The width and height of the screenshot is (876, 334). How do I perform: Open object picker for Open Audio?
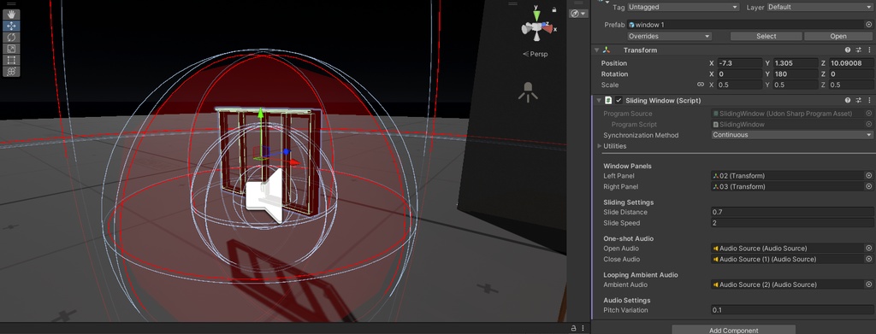point(869,248)
